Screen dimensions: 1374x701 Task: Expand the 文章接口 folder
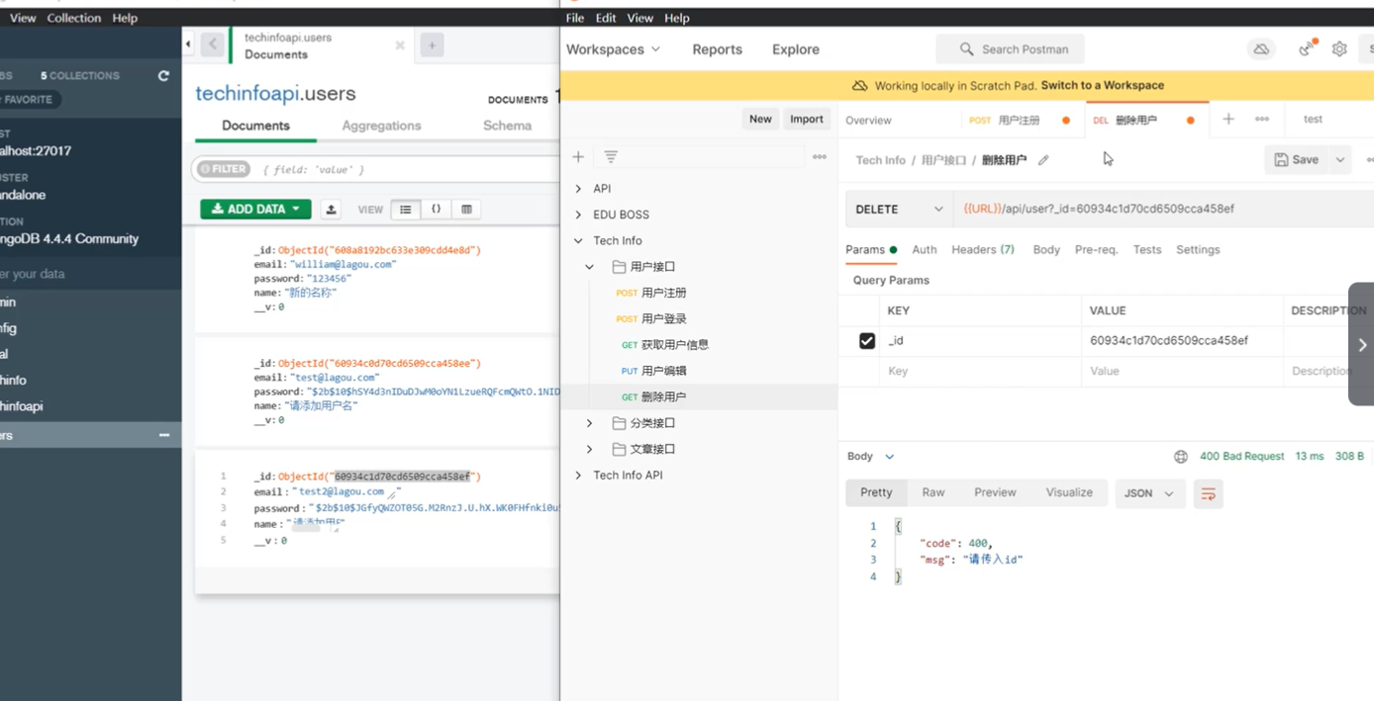pos(590,449)
